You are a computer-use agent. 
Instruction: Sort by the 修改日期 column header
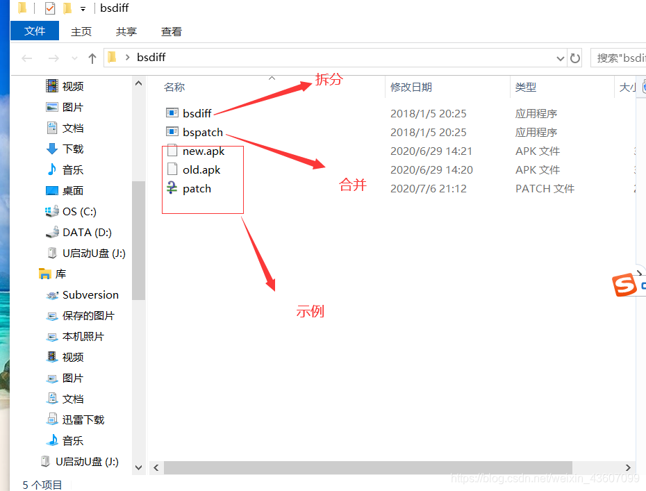click(x=411, y=87)
